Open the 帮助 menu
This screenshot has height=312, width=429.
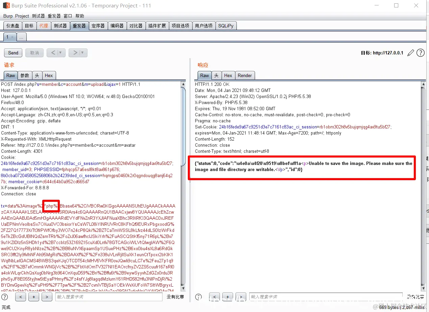(80, 16)
